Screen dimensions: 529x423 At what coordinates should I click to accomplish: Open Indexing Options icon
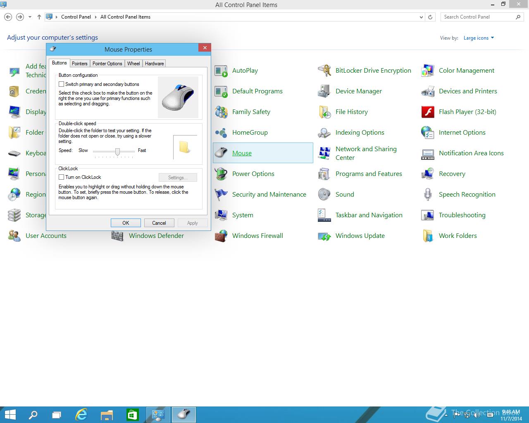click(324, 133)
